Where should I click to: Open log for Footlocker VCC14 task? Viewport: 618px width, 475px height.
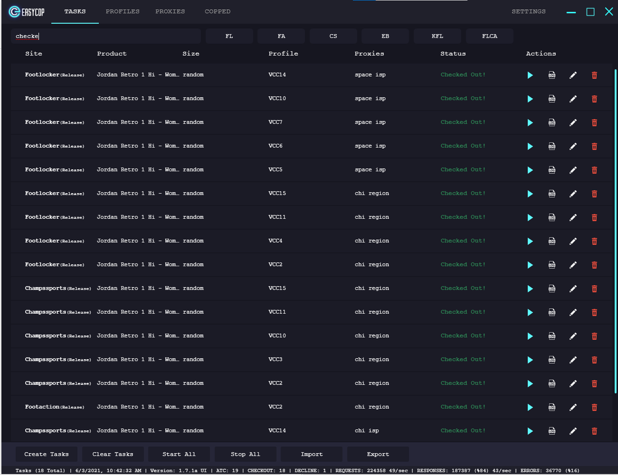(x=552, y=75)
